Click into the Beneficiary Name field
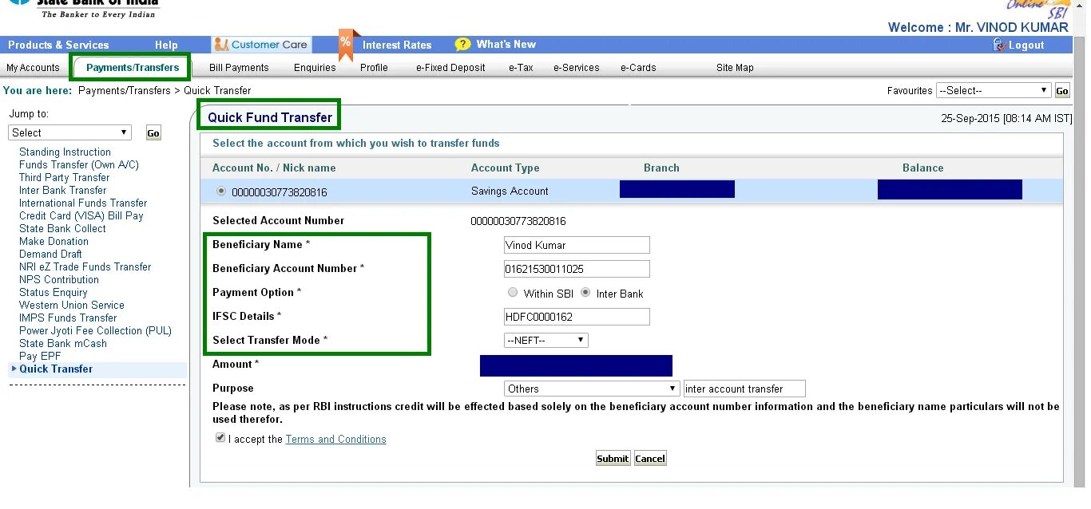 click(577, 245)
